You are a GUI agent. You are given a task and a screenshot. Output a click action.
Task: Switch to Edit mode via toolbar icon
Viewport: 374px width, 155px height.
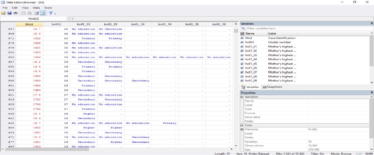tap(37, 13)
